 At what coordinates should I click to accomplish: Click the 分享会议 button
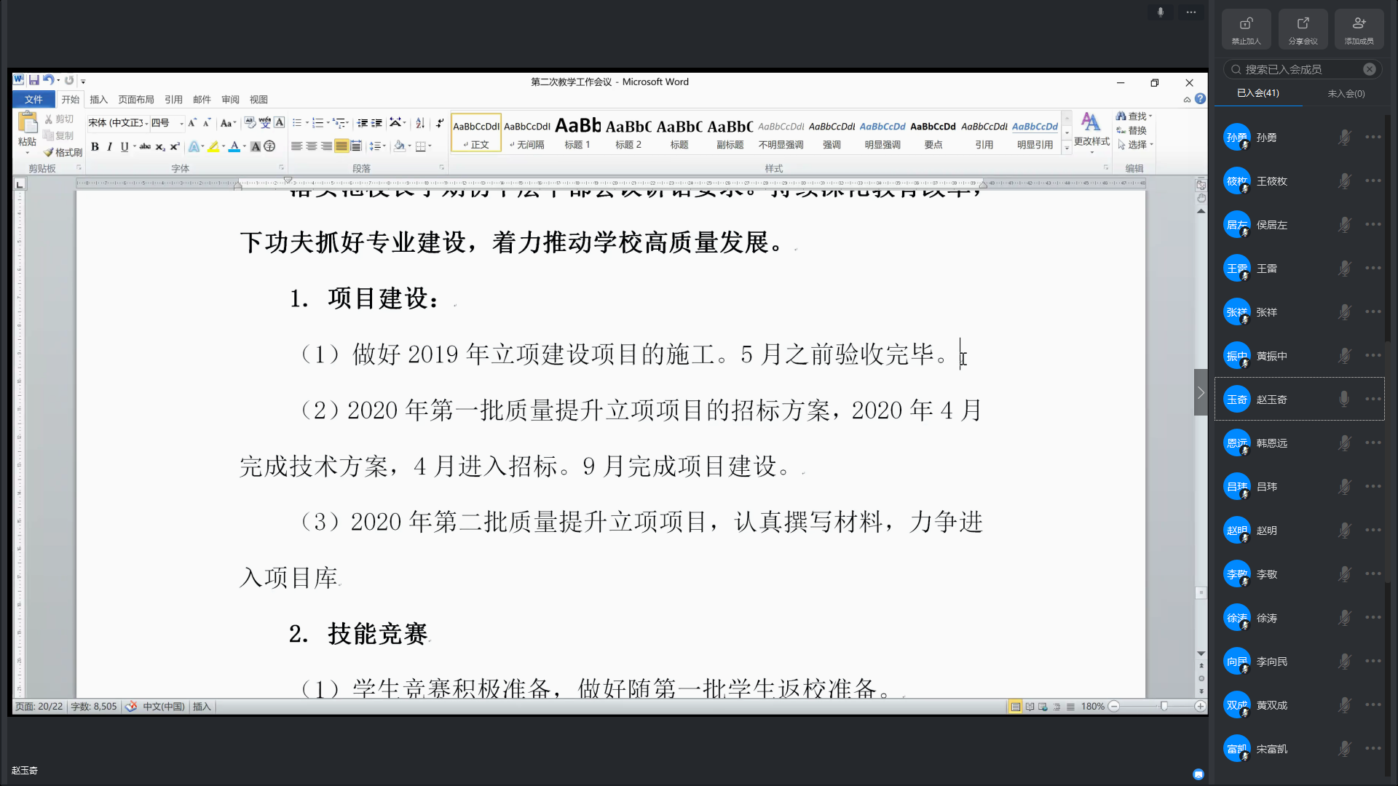(1303, 29)
